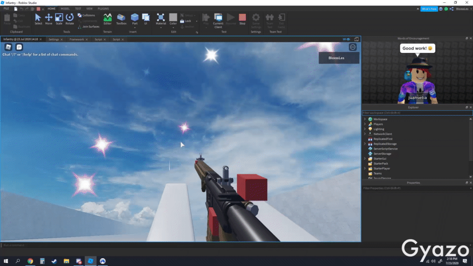
Task: Toggle Collisions option
Action: [x=86, y=15]
